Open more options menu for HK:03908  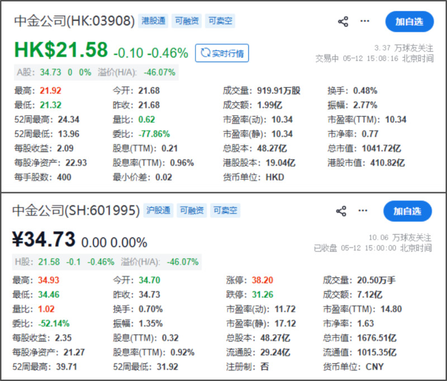tap(365, 21)
